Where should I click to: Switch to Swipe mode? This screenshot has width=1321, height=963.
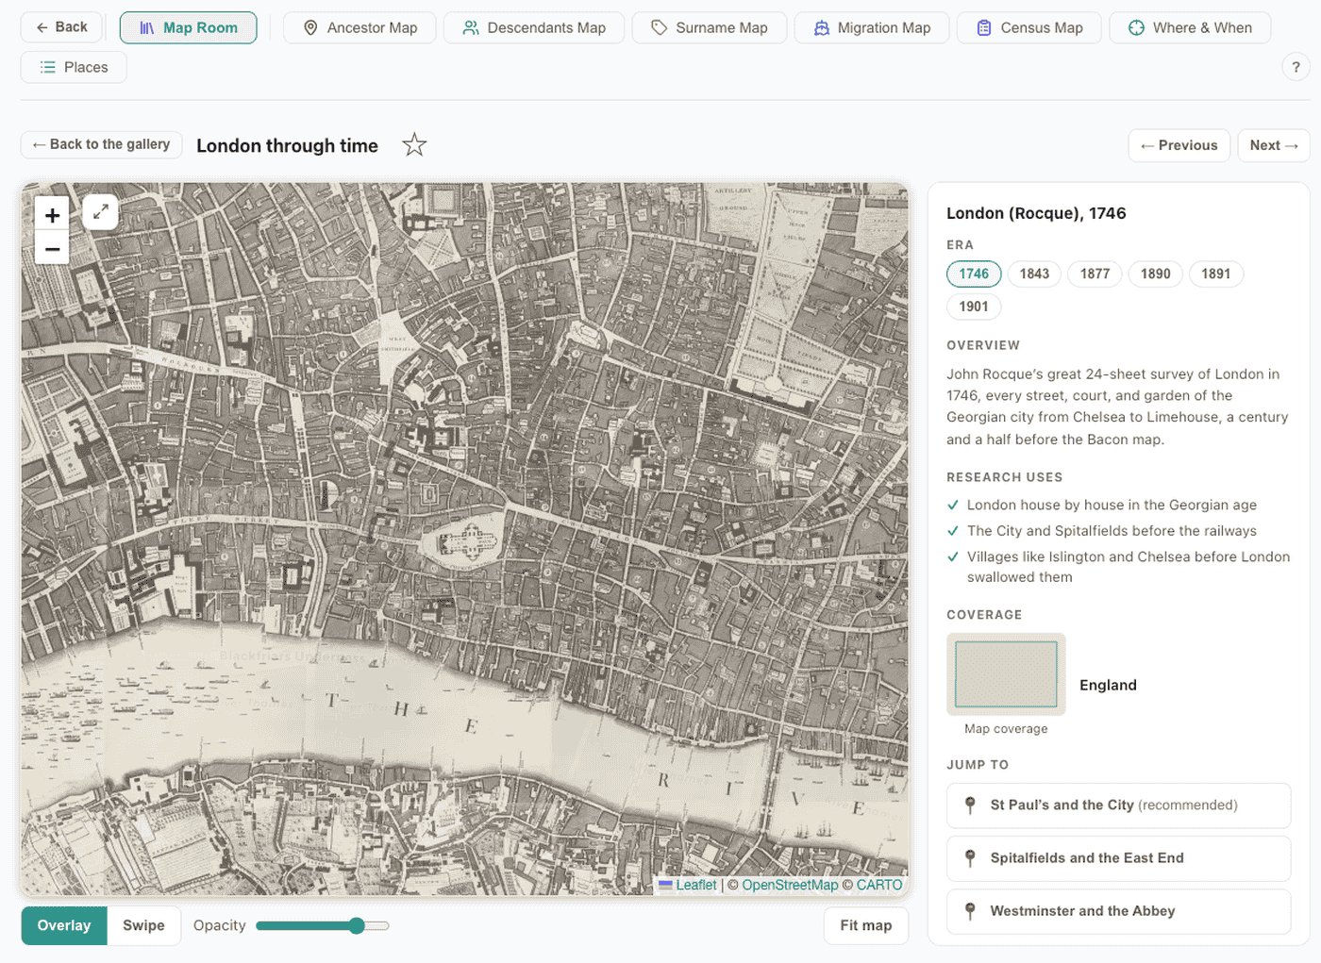coord(143,925)
